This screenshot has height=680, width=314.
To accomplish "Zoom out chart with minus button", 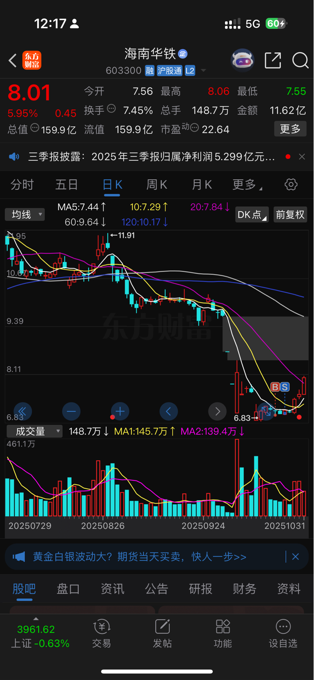I will [x=71, y=411].
